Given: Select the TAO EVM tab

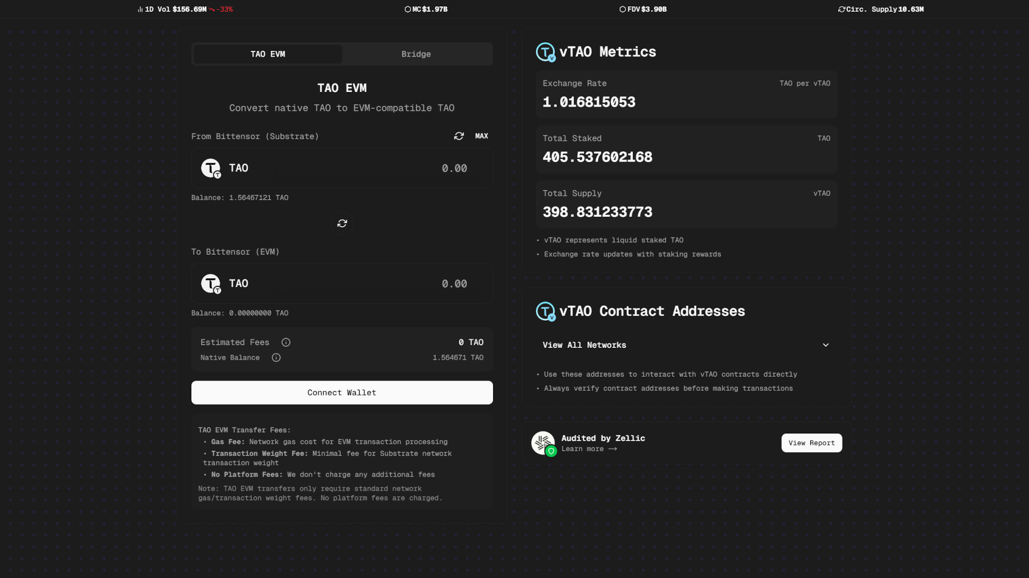Looking at the screenshot, I should pyautogui.click(x=267, y=54).
